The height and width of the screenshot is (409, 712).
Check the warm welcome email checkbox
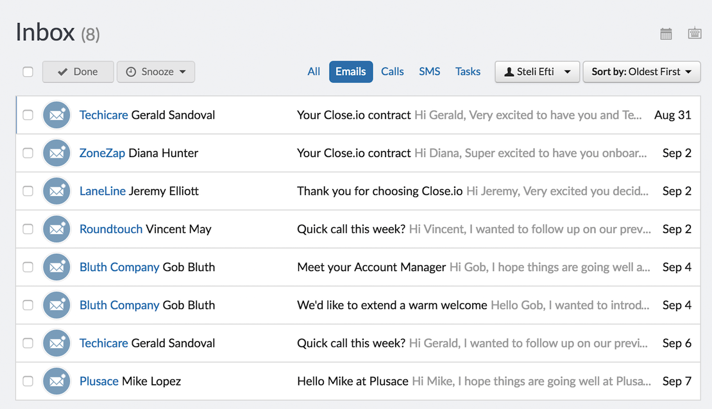point(28,305)
